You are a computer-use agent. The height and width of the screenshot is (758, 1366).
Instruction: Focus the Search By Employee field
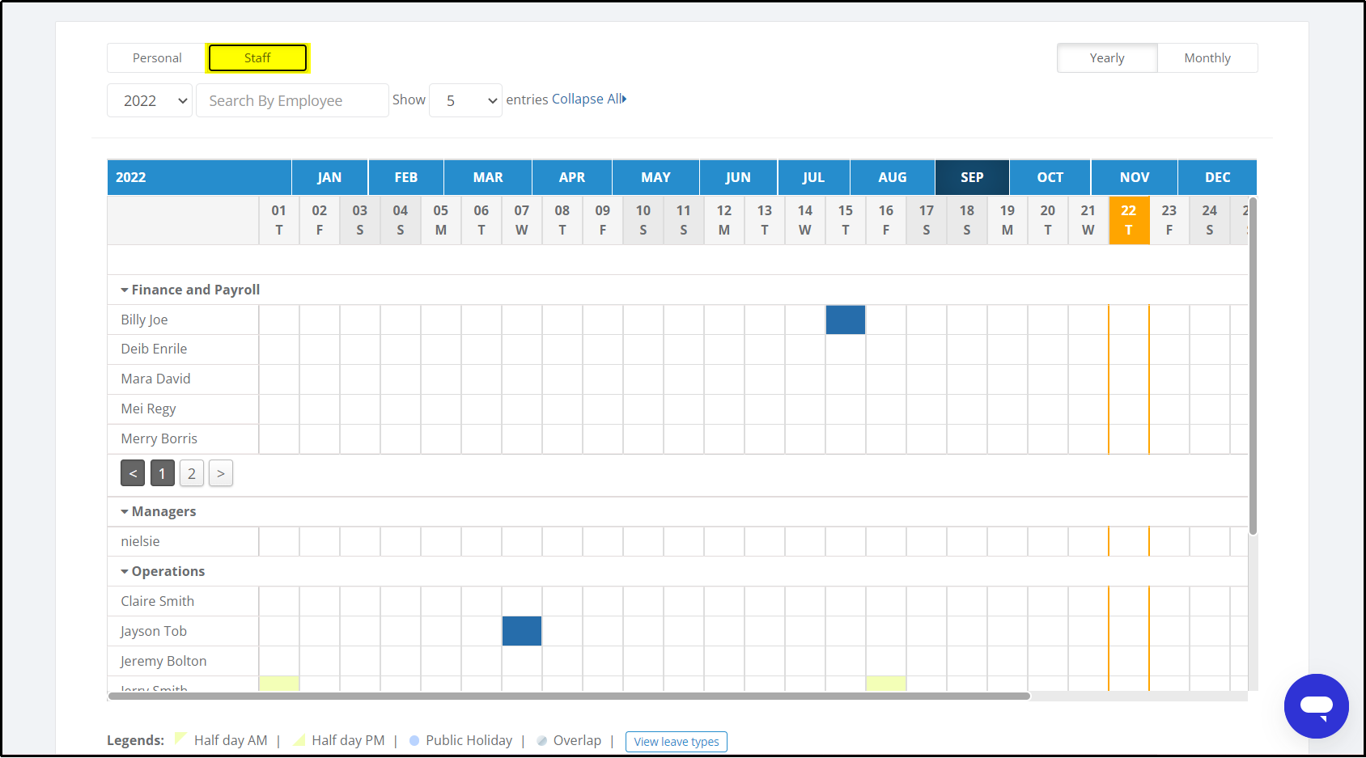click(x=292, y=100)
